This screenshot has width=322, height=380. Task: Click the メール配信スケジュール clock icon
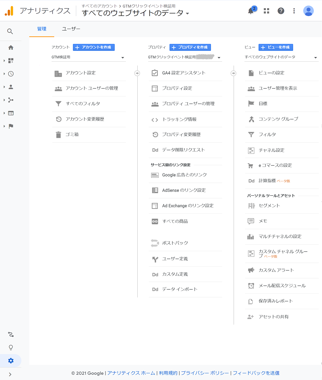coord(251,286)
